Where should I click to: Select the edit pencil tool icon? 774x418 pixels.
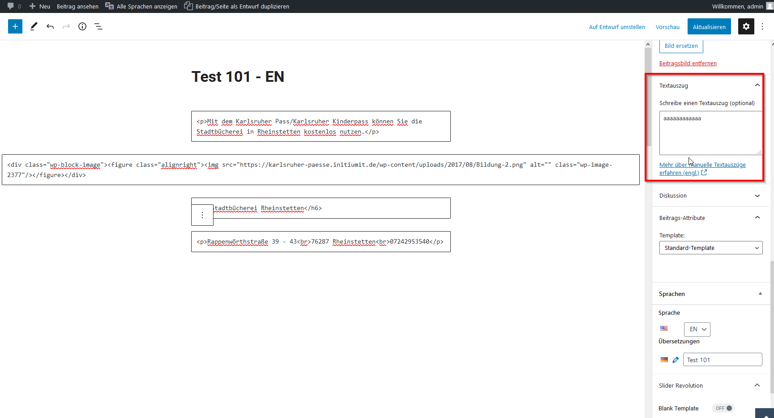coord(34,26)
